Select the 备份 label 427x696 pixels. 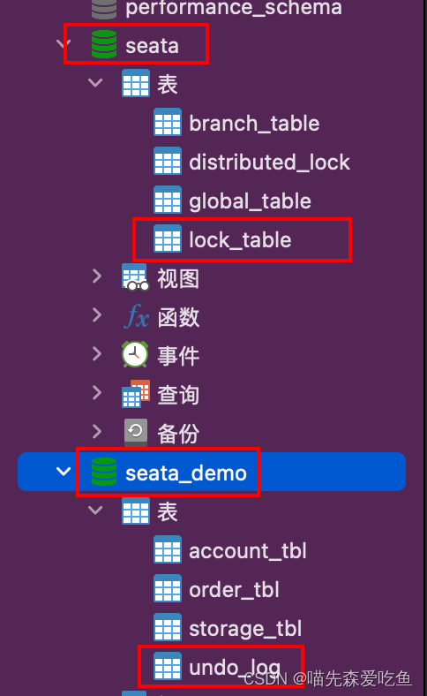click(x=178, y=434)
